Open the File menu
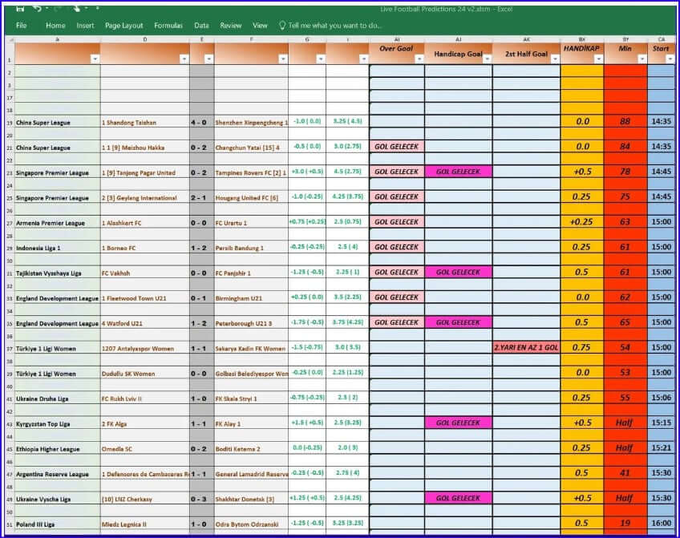The height and width of the screenshot is (538, 680). (x=22, y=25)
